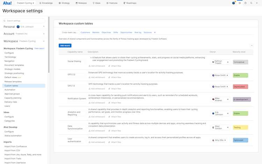Switch to the Opportunities tab
Screen dimensions: 262x164
[x=126, y=33]
